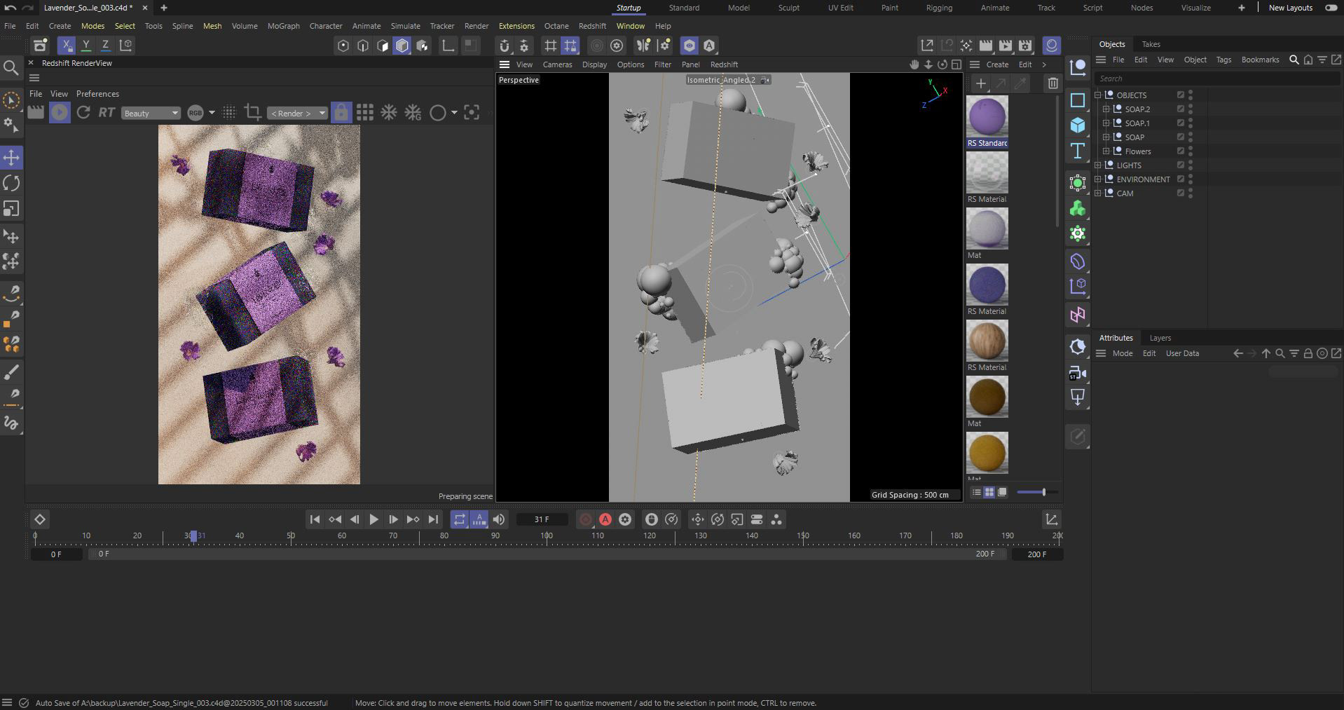Screen dimensions: 1344x710
Task: Switch to the Layers tab
Action: [1160, 338]
